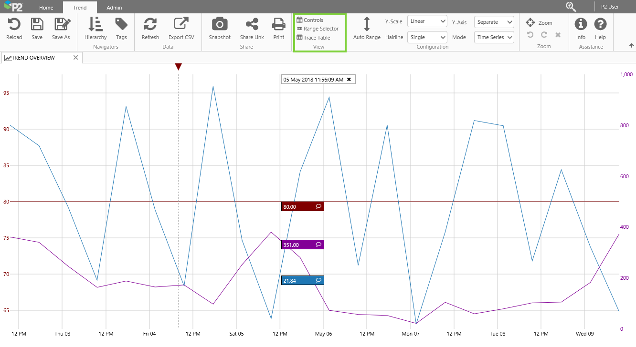Open the Hairline Single dropdown

click(427, 37)
